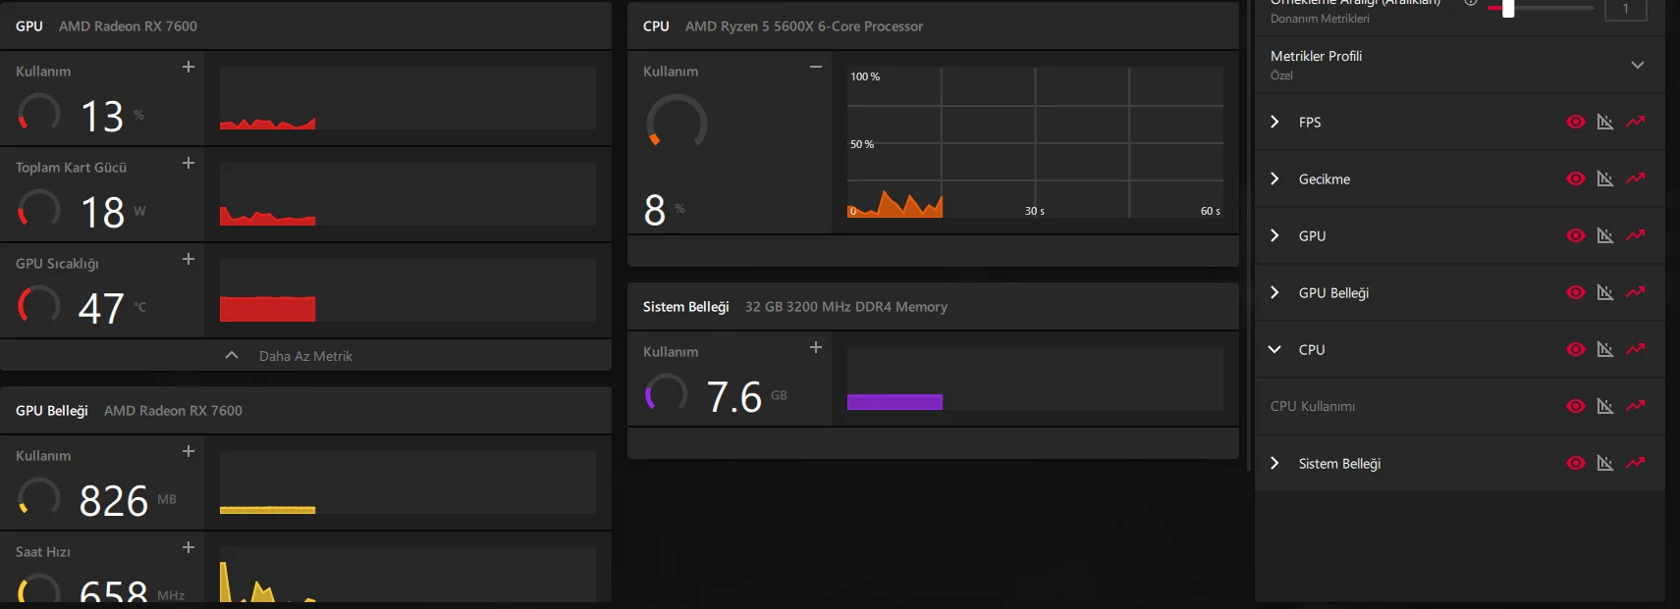This screenshot has width=1680, height=609.
Task: Toggle the eye icon in the CPU metrics row
Action: coord(1576,349)
